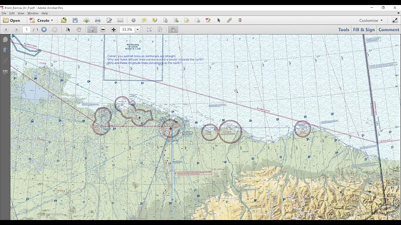Click the document settings page icon

pos(197,21)
